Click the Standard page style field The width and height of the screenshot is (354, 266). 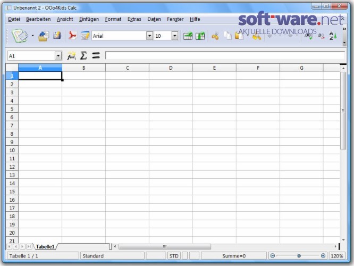(x=112, y=256)
